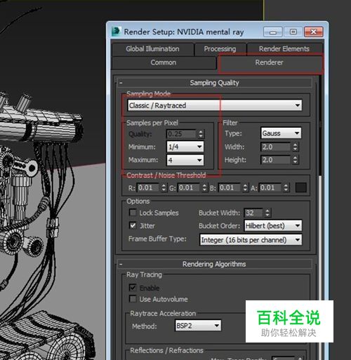Minimize the Render Setup window

point(273,32)
